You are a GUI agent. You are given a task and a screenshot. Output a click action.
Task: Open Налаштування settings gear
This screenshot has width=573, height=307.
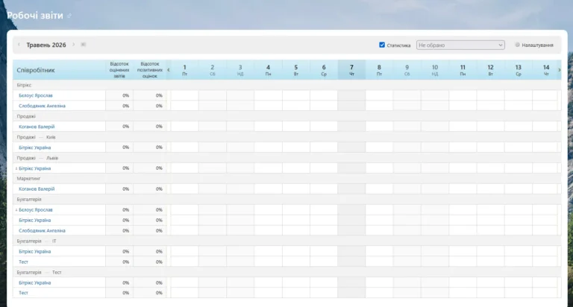point(518,45)
